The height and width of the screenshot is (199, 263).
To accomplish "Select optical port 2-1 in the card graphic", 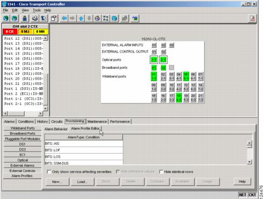I will 164,60.
